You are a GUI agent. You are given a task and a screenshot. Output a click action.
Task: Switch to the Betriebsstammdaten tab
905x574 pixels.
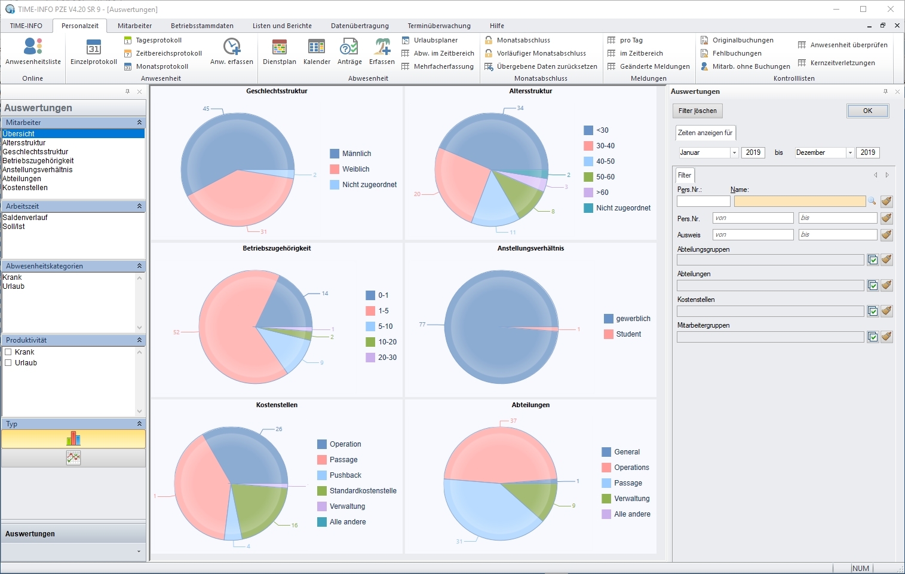click(x=202, y=26)
